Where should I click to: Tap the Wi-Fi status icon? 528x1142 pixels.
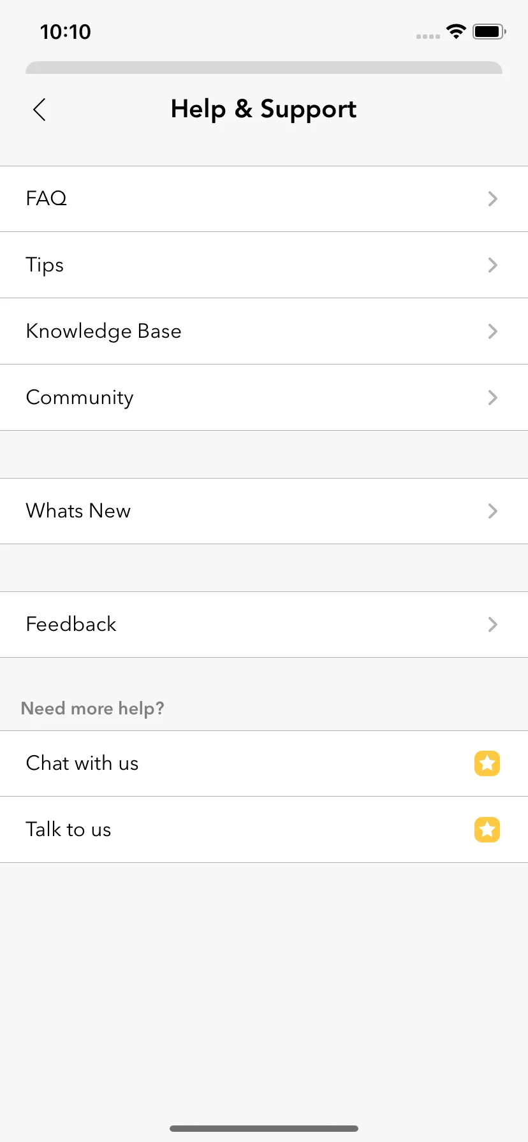click(x=456, y=31)
